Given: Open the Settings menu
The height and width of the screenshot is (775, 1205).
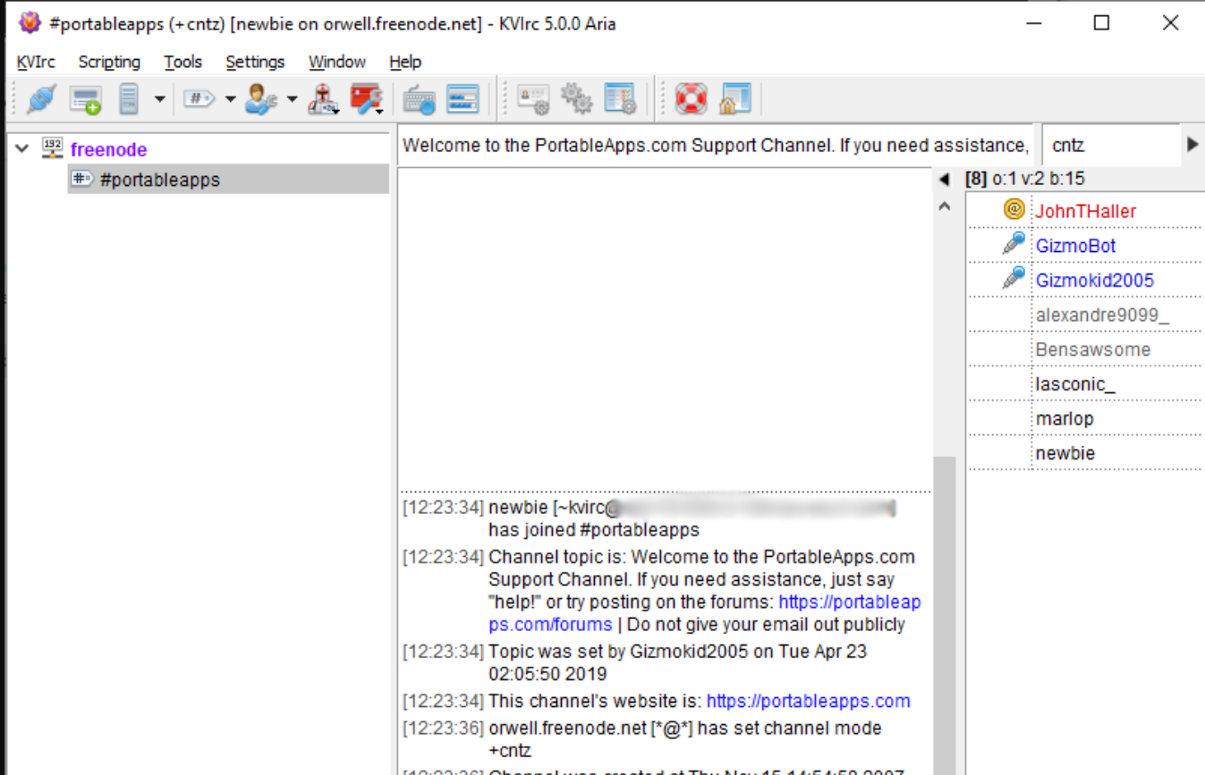Looking at the screenshot, I should tap(256, 62).
